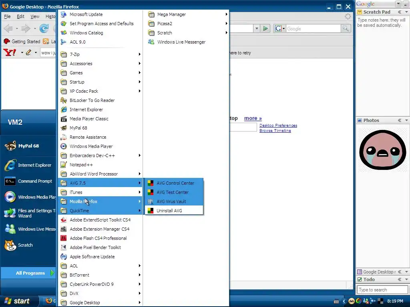410x307 pixels.
Task: Open the DivX folder
Action: [100, 293]
